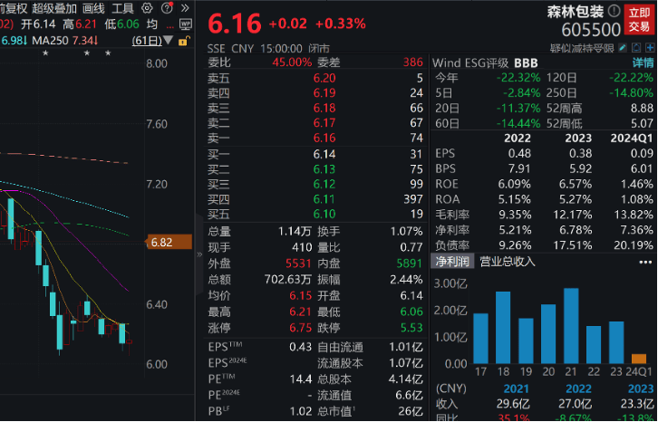Click 买五 price 6.10

point(324,214)
